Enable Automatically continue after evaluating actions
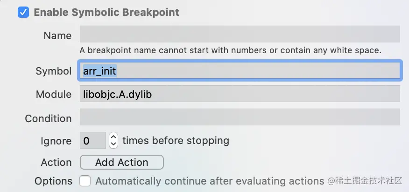This screenshot has width=409, height=192. pyautogui.click(x=85, y=181)
